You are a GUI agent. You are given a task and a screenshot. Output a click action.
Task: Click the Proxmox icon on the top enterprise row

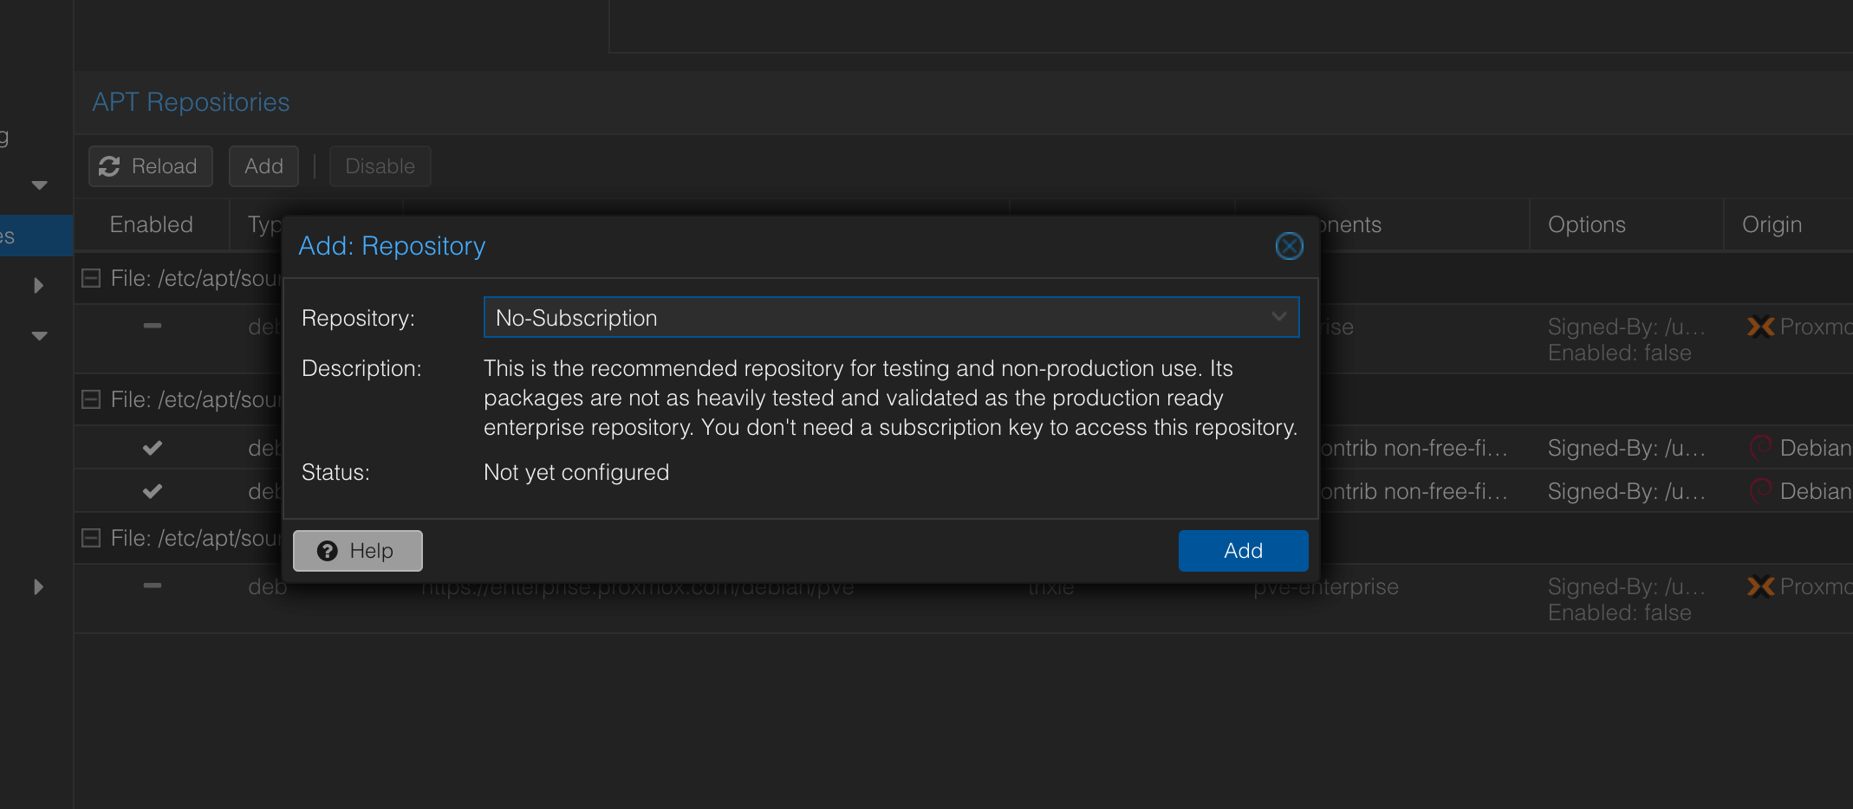click(x=1762, y=327)
